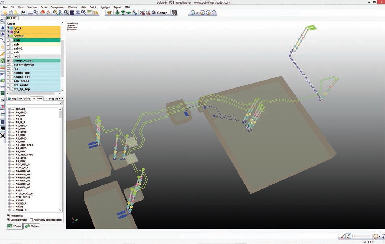Open the CMP's panel tab
The height and width of the screenshot is (244, 385).
25,98
